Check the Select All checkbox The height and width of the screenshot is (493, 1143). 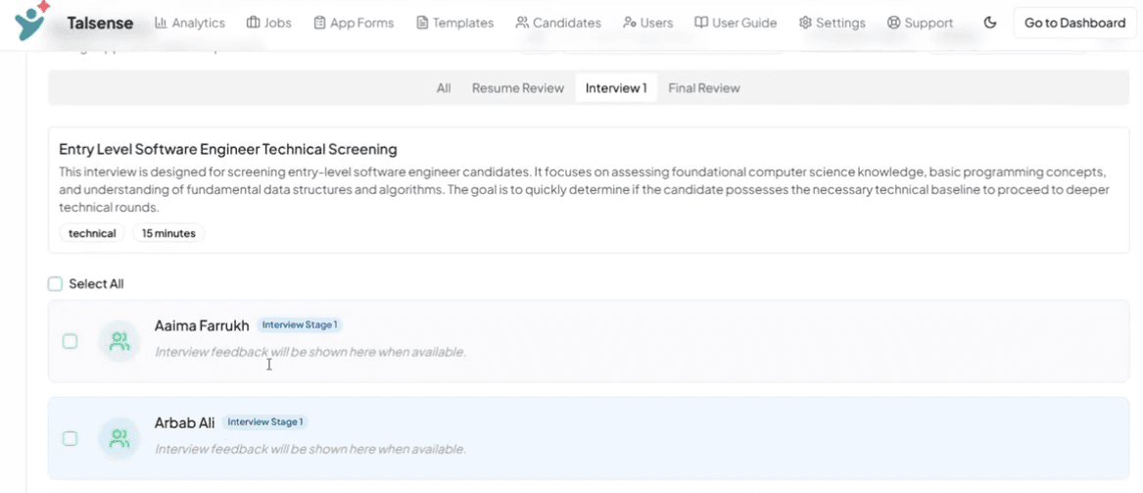[x=55, y=283]
